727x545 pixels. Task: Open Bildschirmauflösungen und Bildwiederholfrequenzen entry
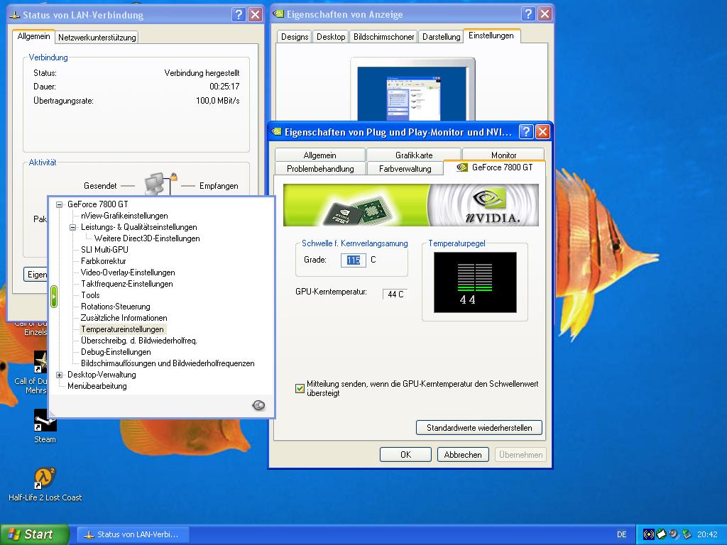pyautogui.click(x=168, y=363)
